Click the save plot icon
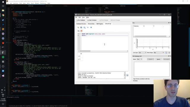This screenshot has width=190, height=107. [166, 53]
